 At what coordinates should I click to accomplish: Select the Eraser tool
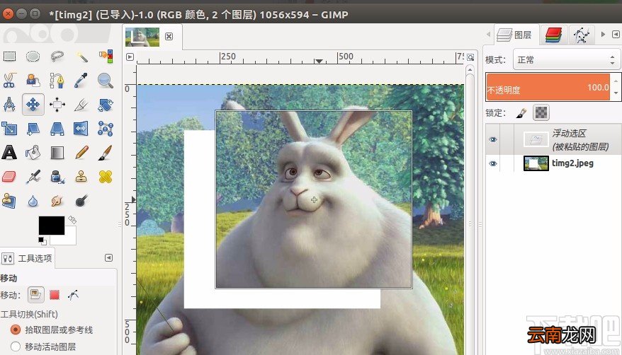point(9,177)
